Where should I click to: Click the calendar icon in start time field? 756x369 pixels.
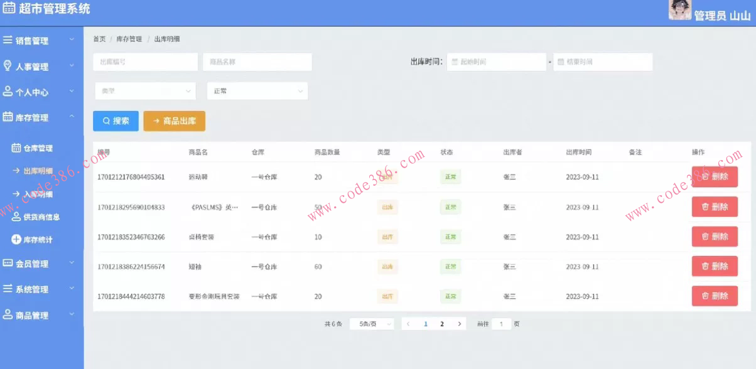coord(455,62)
